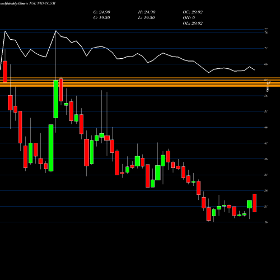Click the last red candlestick on the chart
The width and height of the screenshot is (280, 280).
coord(254,203)
